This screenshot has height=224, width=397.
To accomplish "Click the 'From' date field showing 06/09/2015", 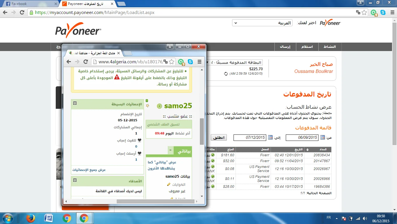I will 302,137.
